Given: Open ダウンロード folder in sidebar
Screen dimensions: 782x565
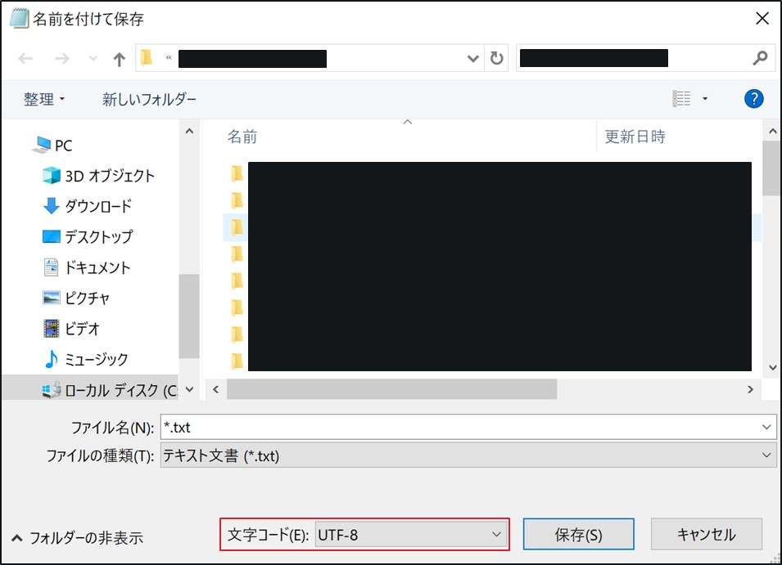Looking at the screenshot, I should pos(98,206).
